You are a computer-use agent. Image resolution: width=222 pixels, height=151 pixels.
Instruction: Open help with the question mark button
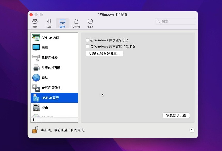click(192, 130)
